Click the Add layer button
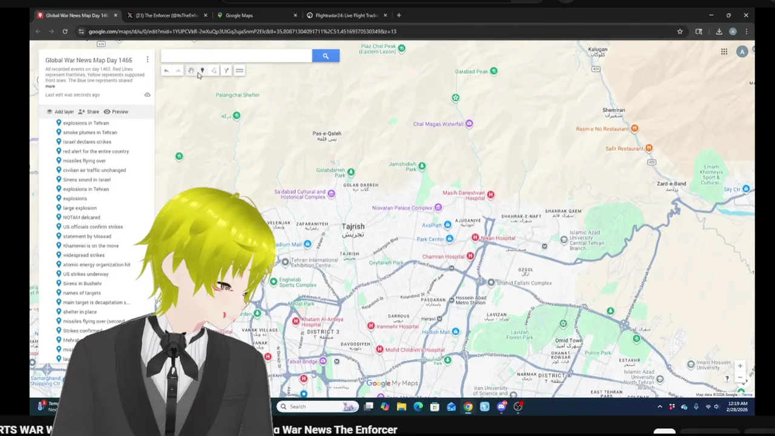Screen dimensions: 775x436 click(60, 111)
